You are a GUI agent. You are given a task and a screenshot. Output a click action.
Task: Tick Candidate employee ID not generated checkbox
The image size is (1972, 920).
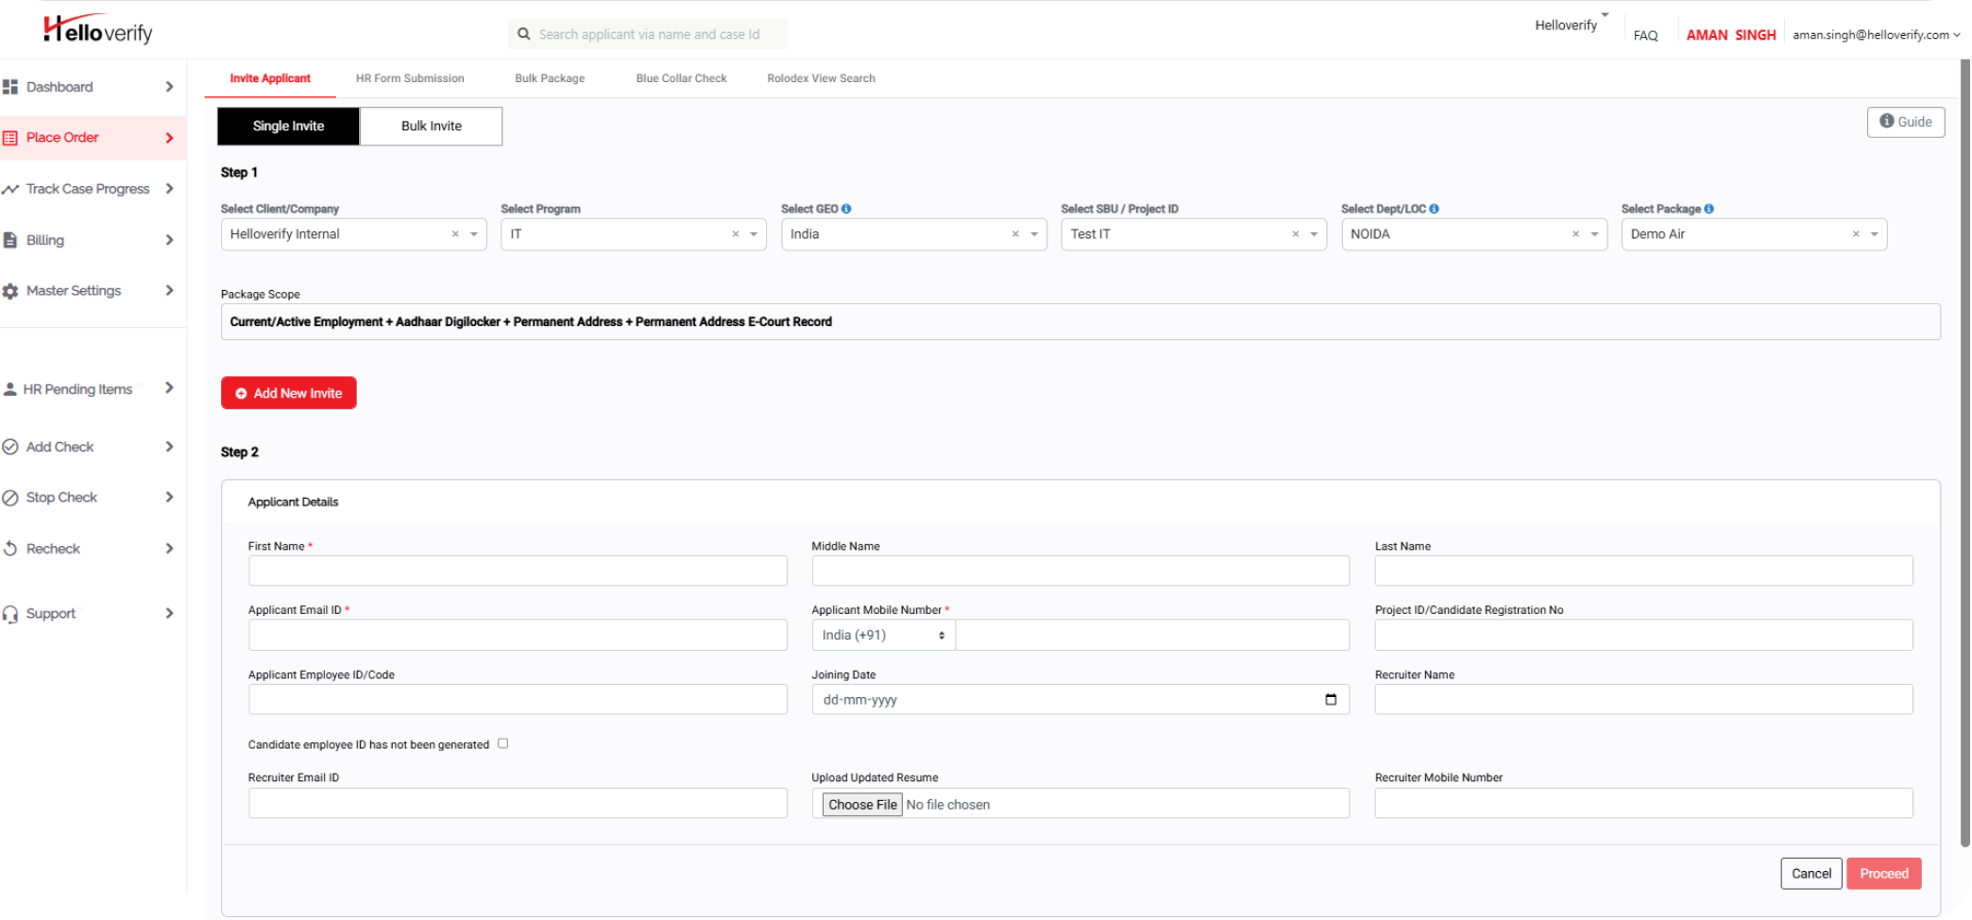pyautogui.click(x=503, y=743)
